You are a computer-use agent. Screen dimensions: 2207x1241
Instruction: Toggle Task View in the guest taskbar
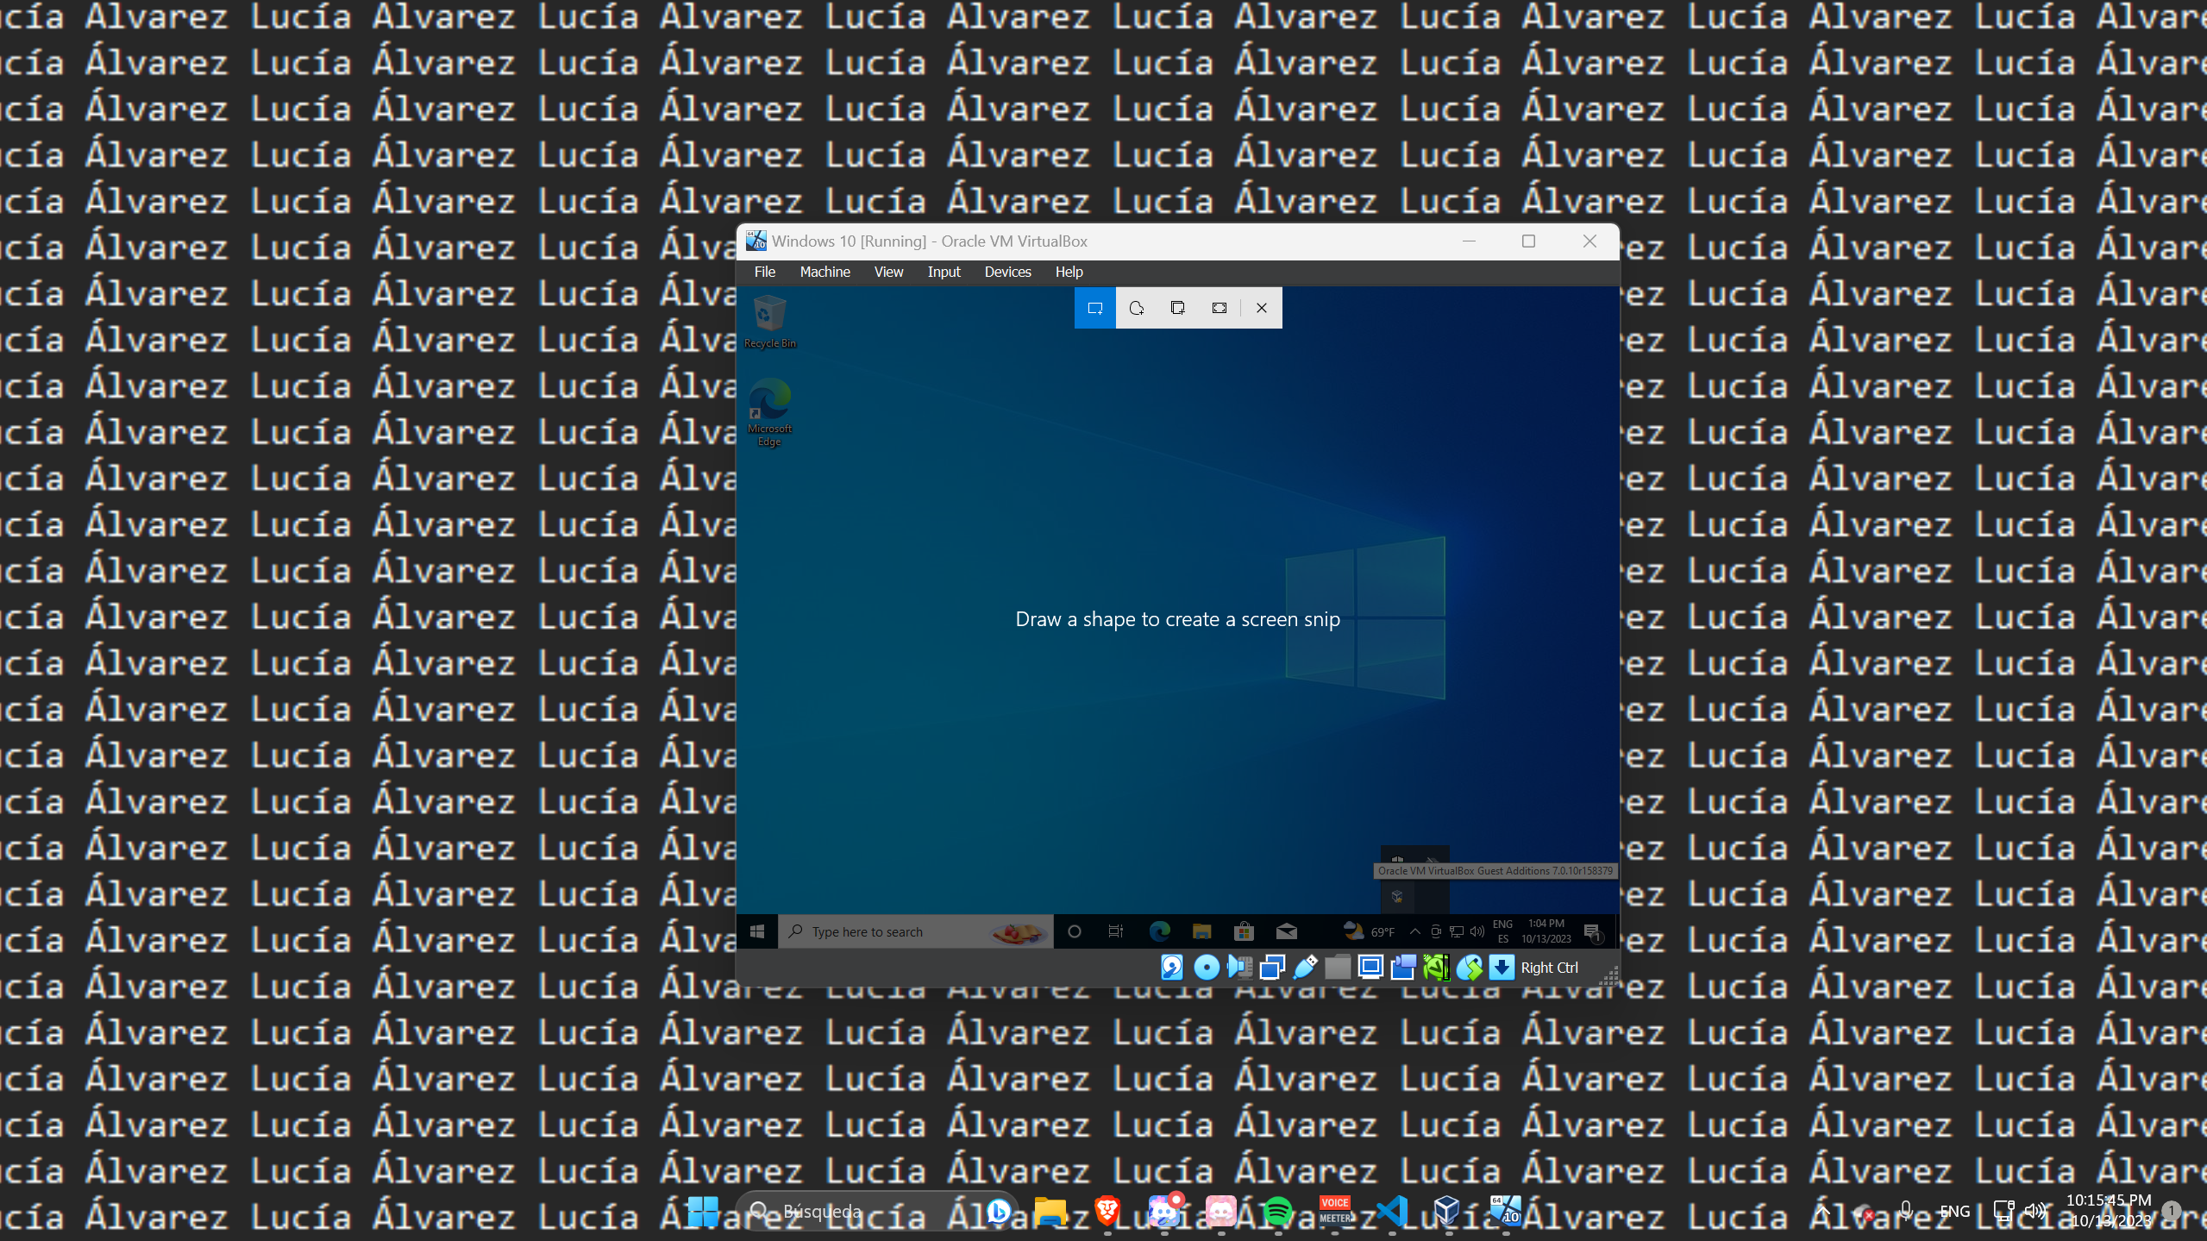1115,931
